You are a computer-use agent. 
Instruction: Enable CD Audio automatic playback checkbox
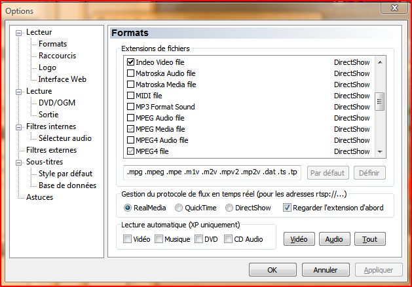click(228, 239)
